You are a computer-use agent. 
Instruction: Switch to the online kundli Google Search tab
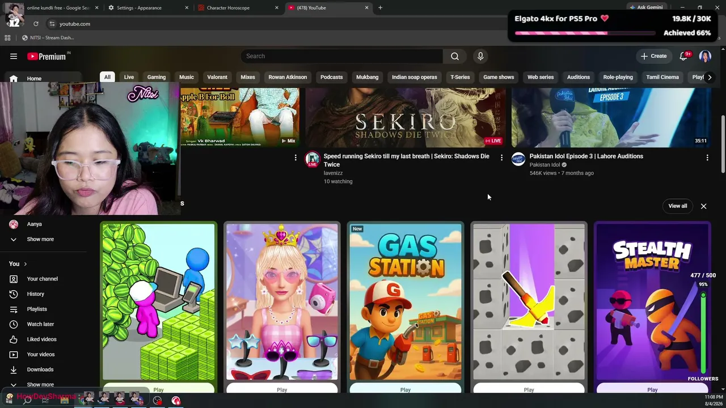click(x=60, y=7)
